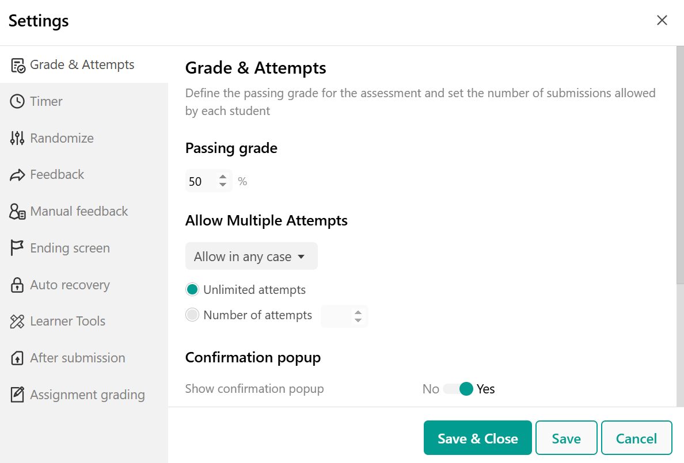The image size is (684, 463).
Task: Choose the Number of attempts radio option
Action: pos(192,315)
